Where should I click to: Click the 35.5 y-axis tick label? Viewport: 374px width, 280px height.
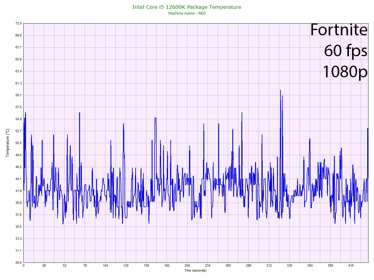coord(18,227)
